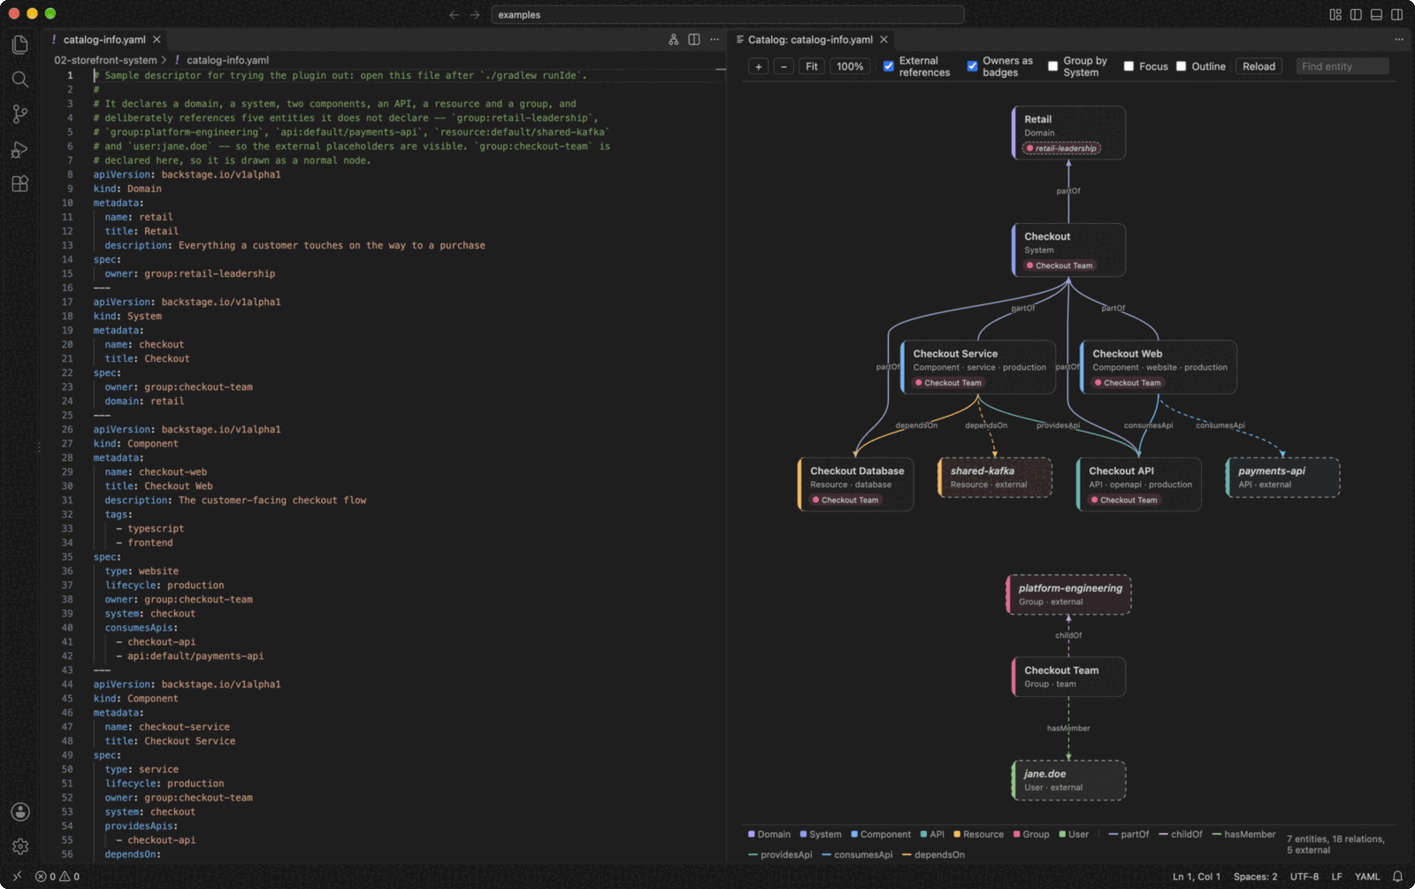
Task: Reset zoom with the 100% button
Action: click(850, 66)
